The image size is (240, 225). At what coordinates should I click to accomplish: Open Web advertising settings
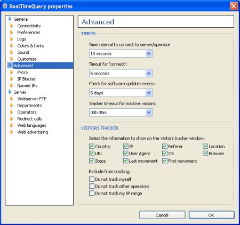pos(33,132)
